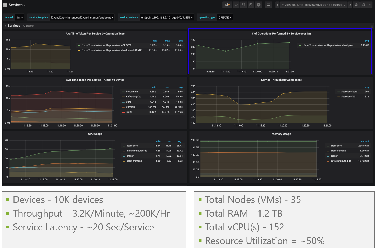
Task: Expand the Services row chevron
Action: click(x=5, y=26)
